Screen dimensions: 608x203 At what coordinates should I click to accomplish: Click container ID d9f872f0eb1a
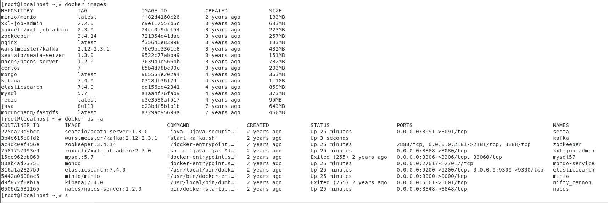point(20,182)
